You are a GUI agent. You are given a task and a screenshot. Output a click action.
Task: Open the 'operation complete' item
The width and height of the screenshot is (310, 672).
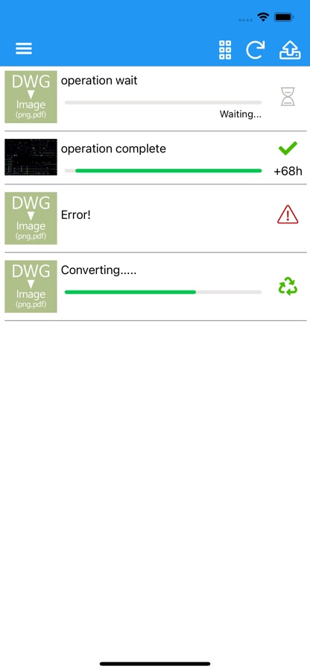pos(114,149)
